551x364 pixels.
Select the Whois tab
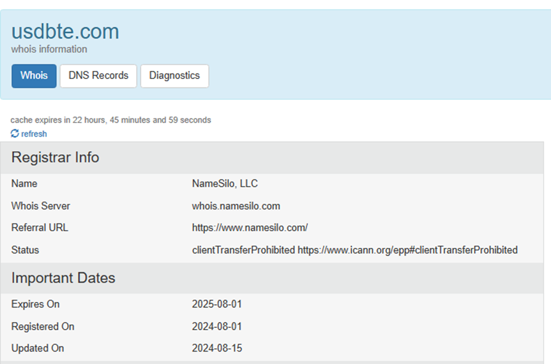34,76
